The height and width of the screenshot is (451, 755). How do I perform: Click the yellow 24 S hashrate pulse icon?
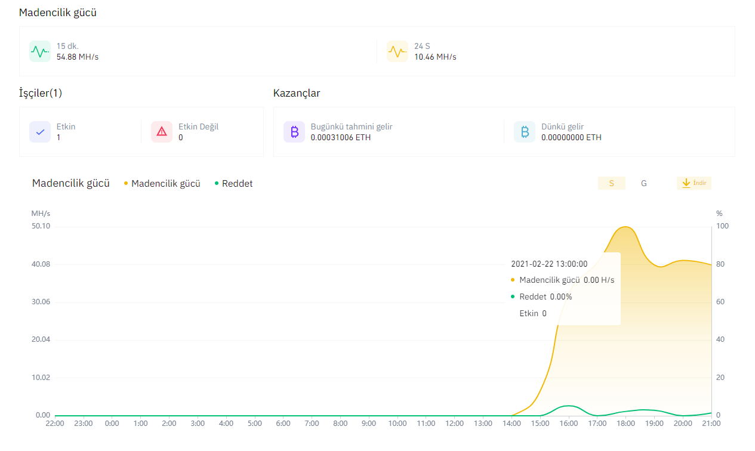[x=397, y=51]
